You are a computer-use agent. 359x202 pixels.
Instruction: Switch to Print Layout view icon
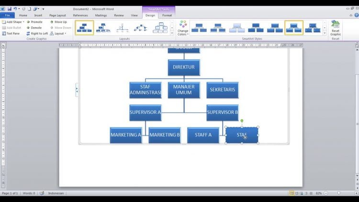[x=292, y=193]
